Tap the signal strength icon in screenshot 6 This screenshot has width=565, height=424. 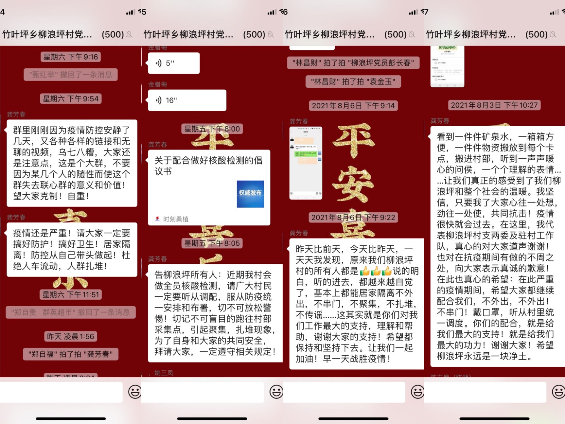point(413,12)
